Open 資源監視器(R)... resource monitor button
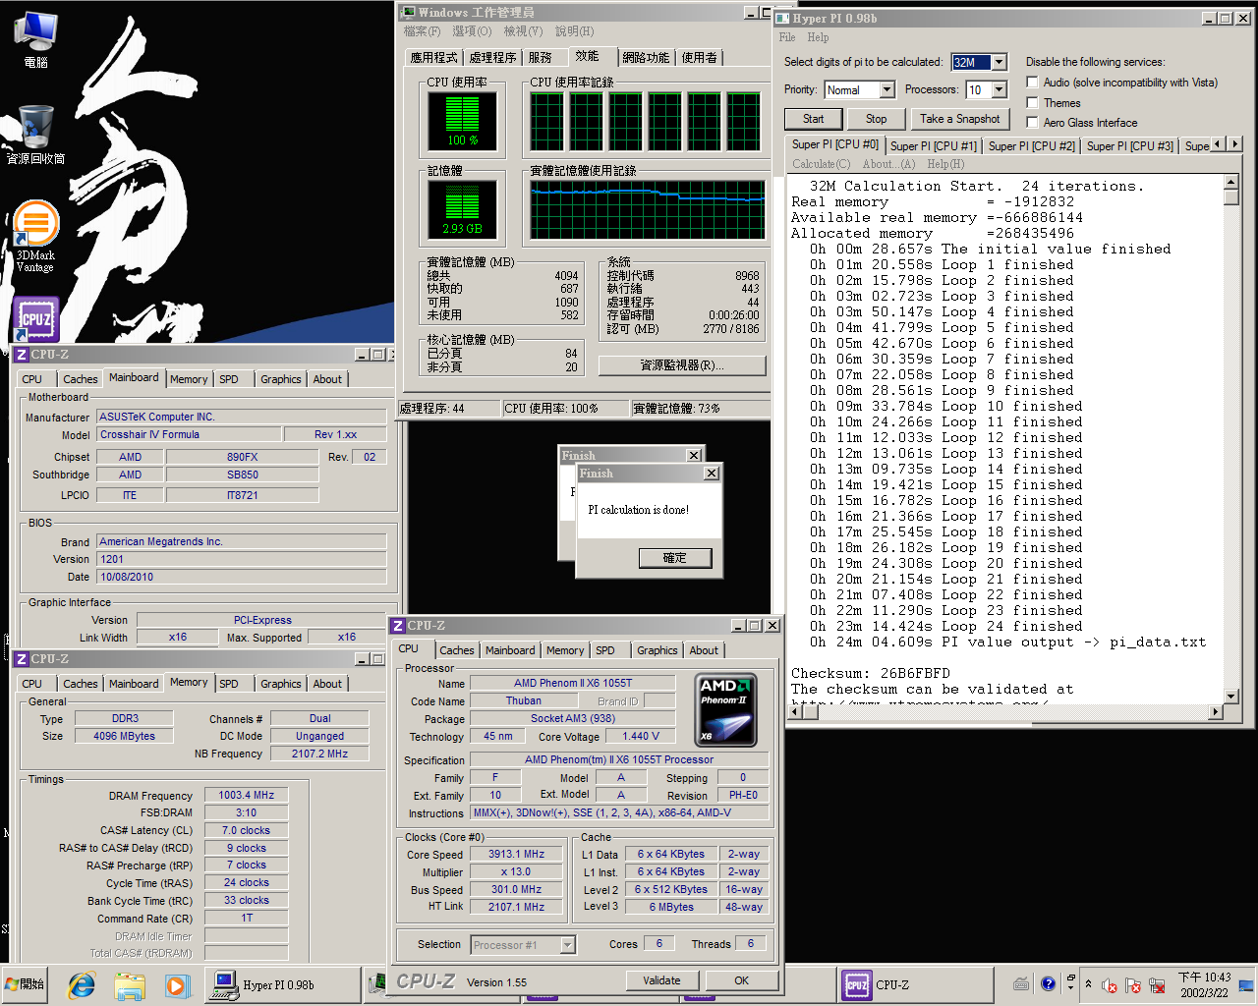 click(x=682, y=365)
